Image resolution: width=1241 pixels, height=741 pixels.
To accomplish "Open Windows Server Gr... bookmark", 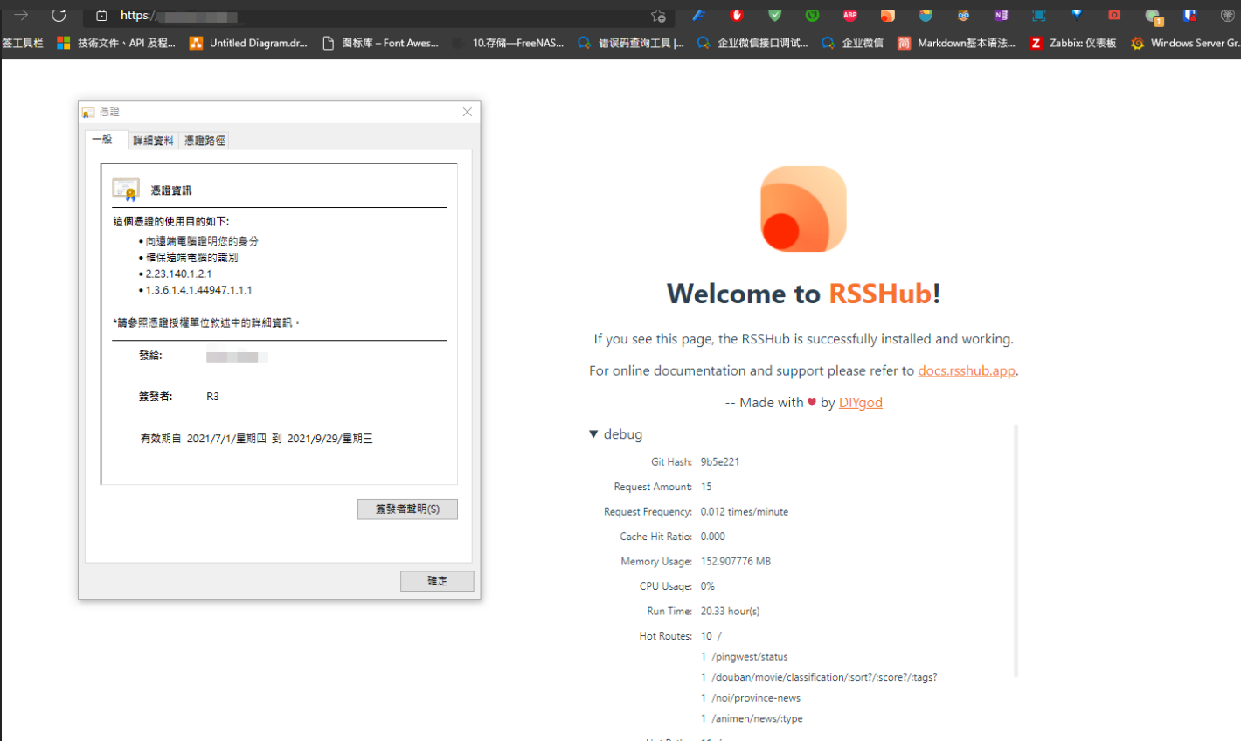I will point(1185,43).
